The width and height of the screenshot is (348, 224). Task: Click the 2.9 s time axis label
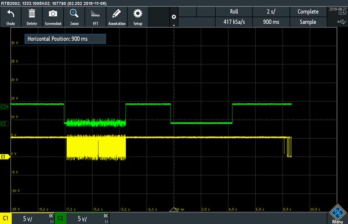point(205,209)
